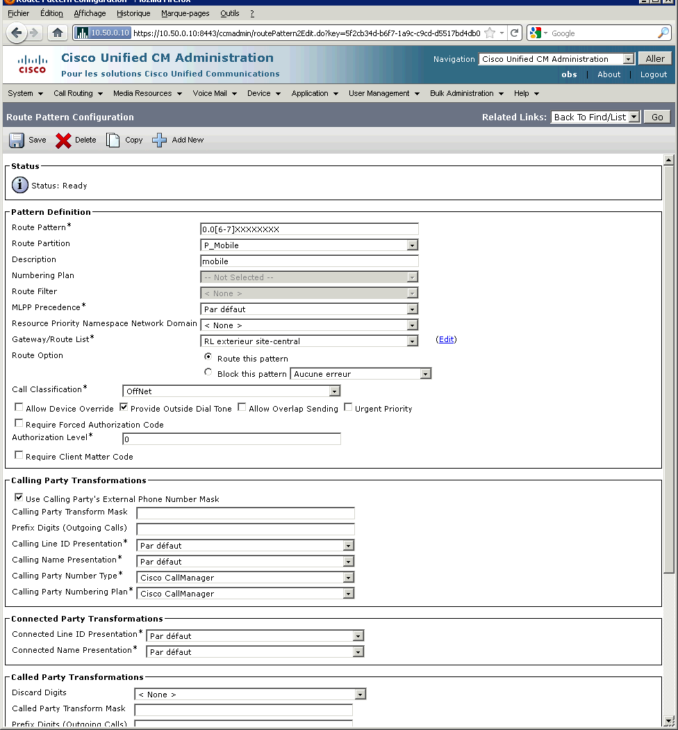Image resolution: width=678 pixels, height=730 pixels.
Task: Open the Firefox Marque-pages menu
Action: pos(185,13)
